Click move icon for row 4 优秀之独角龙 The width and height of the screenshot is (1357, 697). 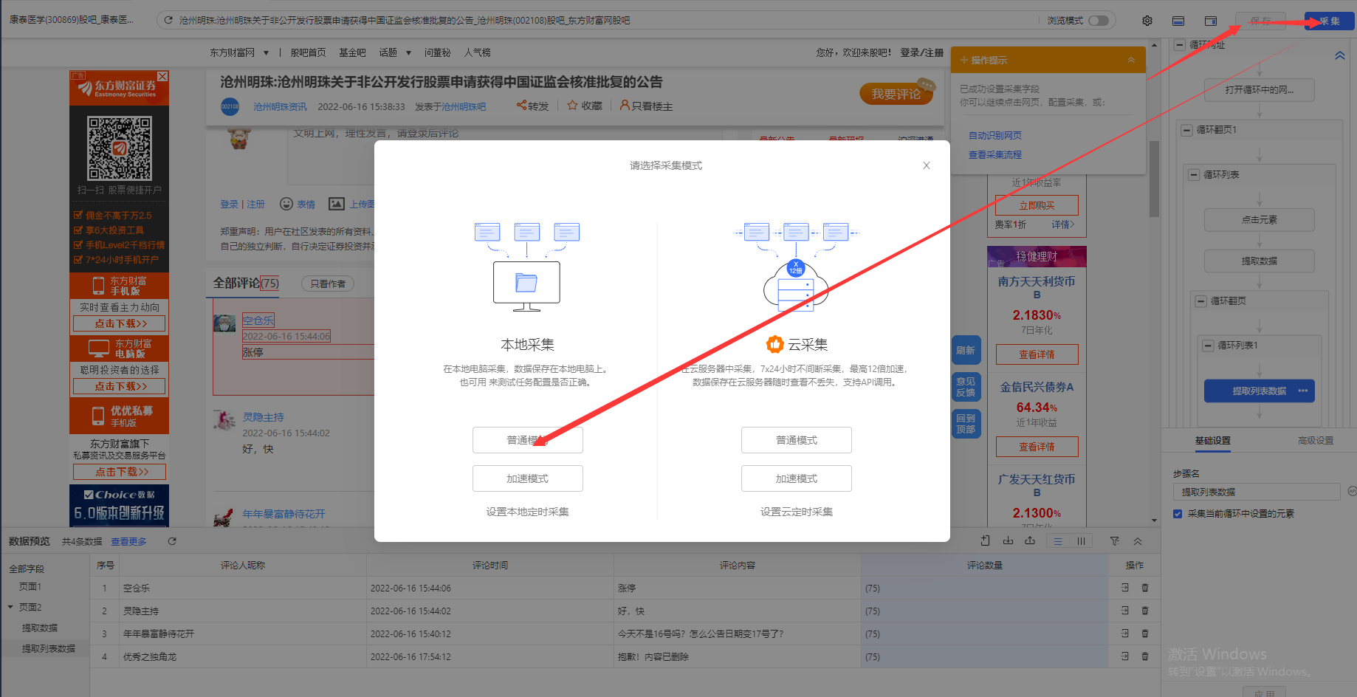(1125, 657)
